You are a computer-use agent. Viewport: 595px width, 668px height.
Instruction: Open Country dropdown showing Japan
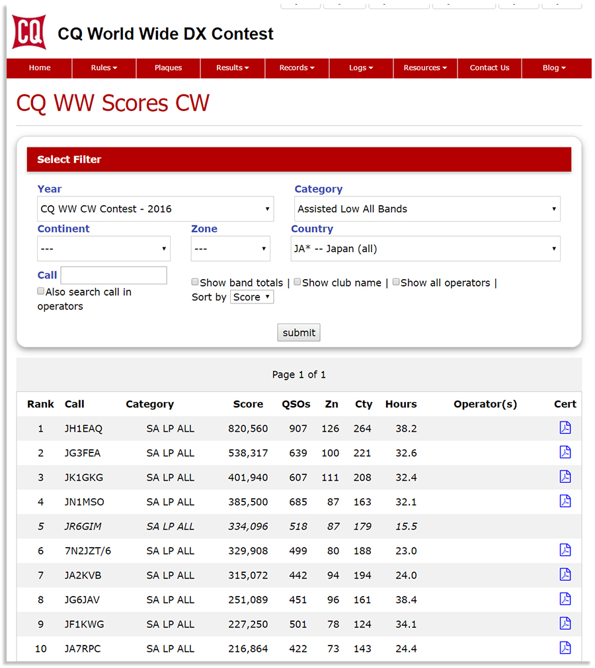(425, 249)
